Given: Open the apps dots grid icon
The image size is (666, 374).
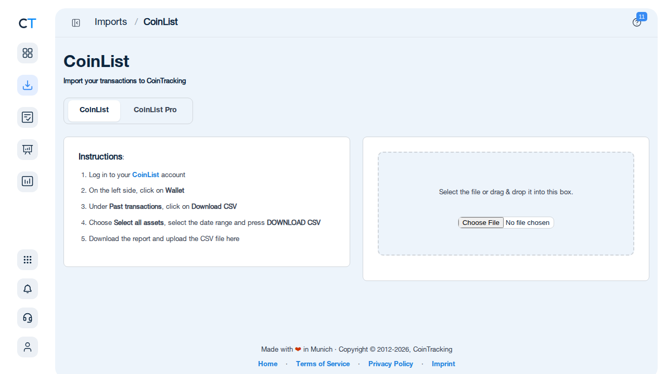Looking at the screenshot, I should [x=28, y=260].
